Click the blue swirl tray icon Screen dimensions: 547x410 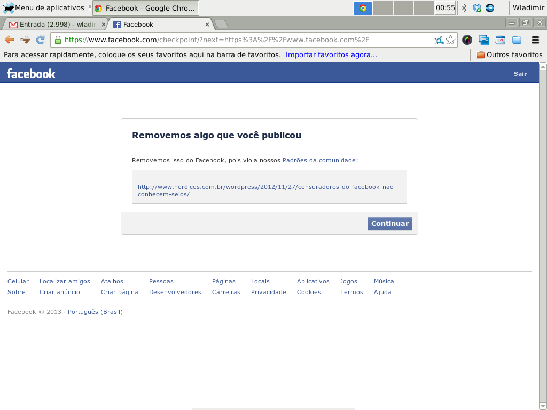[x=490, y=8]
